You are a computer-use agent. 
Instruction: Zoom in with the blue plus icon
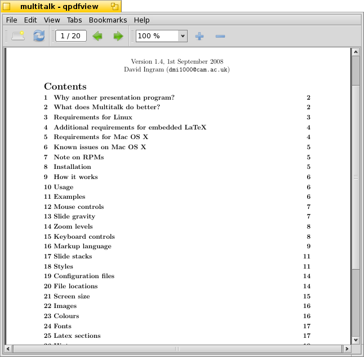coord(199,36)
